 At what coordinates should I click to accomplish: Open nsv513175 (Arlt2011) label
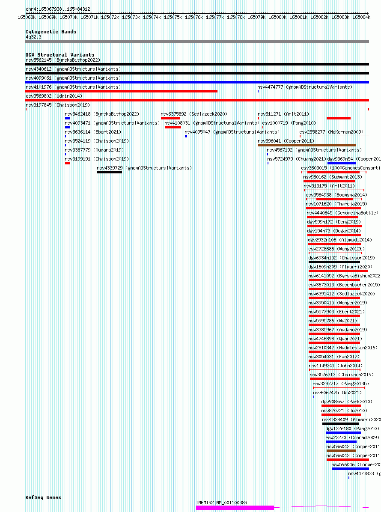click(330, 186)
